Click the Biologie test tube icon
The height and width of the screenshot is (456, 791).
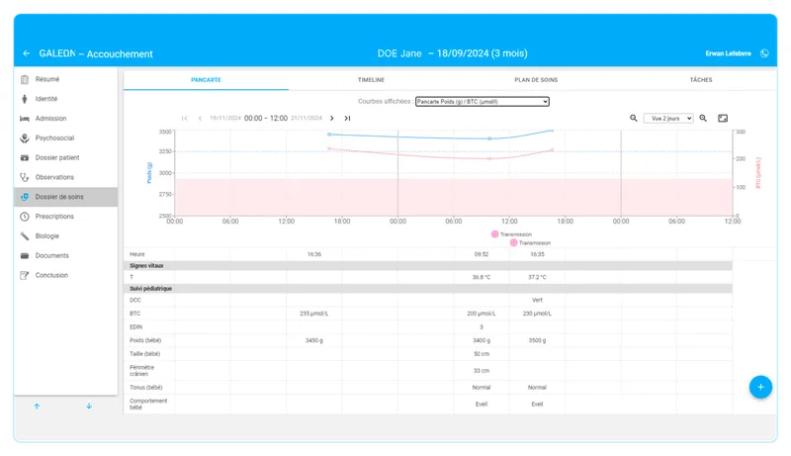(x=24, y=236)
